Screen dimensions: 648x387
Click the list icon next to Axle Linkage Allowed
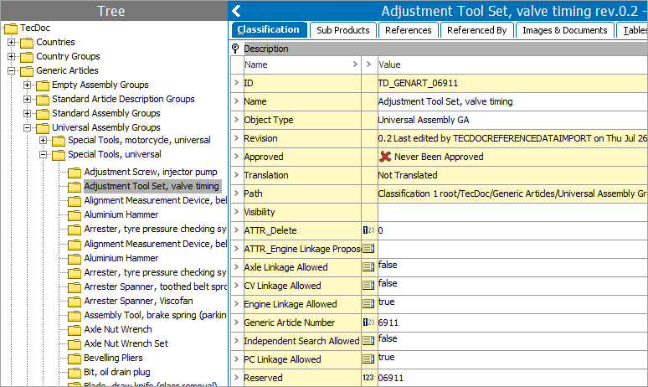pyautogui.click(x=368, y=267)
